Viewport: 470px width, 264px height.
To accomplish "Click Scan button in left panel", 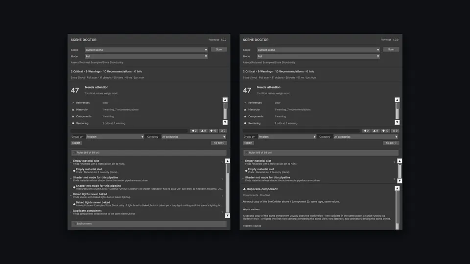I will pos(219,49).
